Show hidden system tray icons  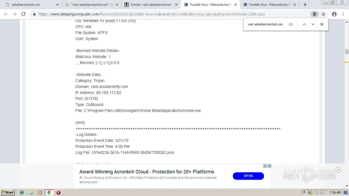(x=304, y=192)
